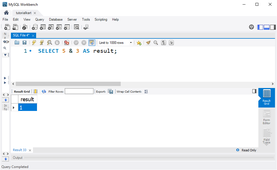
Task: Open the File menu
Action: [x=5, y=19]
